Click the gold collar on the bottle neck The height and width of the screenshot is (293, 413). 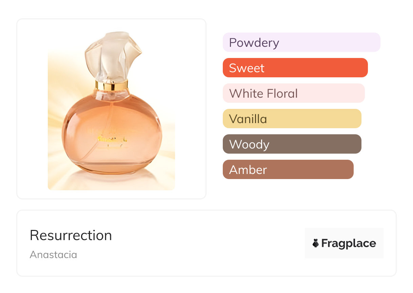(x=112, y=85)
